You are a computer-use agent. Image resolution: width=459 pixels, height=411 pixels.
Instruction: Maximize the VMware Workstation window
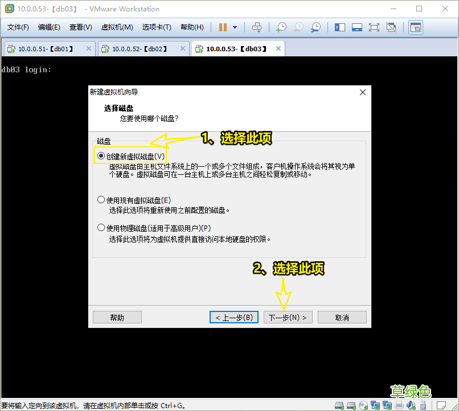coord(419,9)
